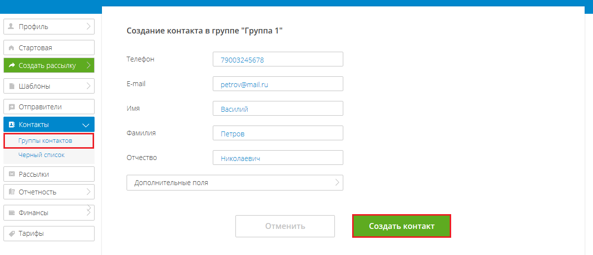Click the wallet icon beside Финансы
The height and width of the screenshot is (255, 593).
(11, 213)
